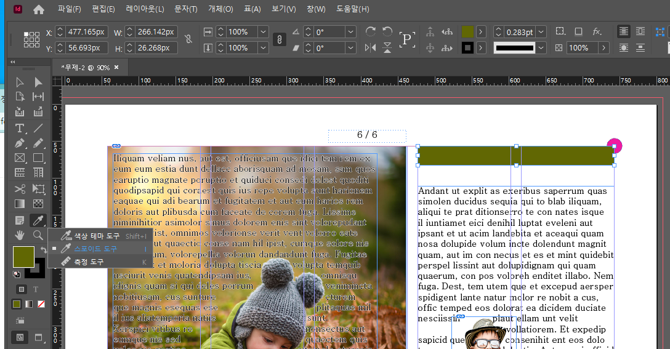
Task: Open the scale X percentage dropdown
Action: 263,32
